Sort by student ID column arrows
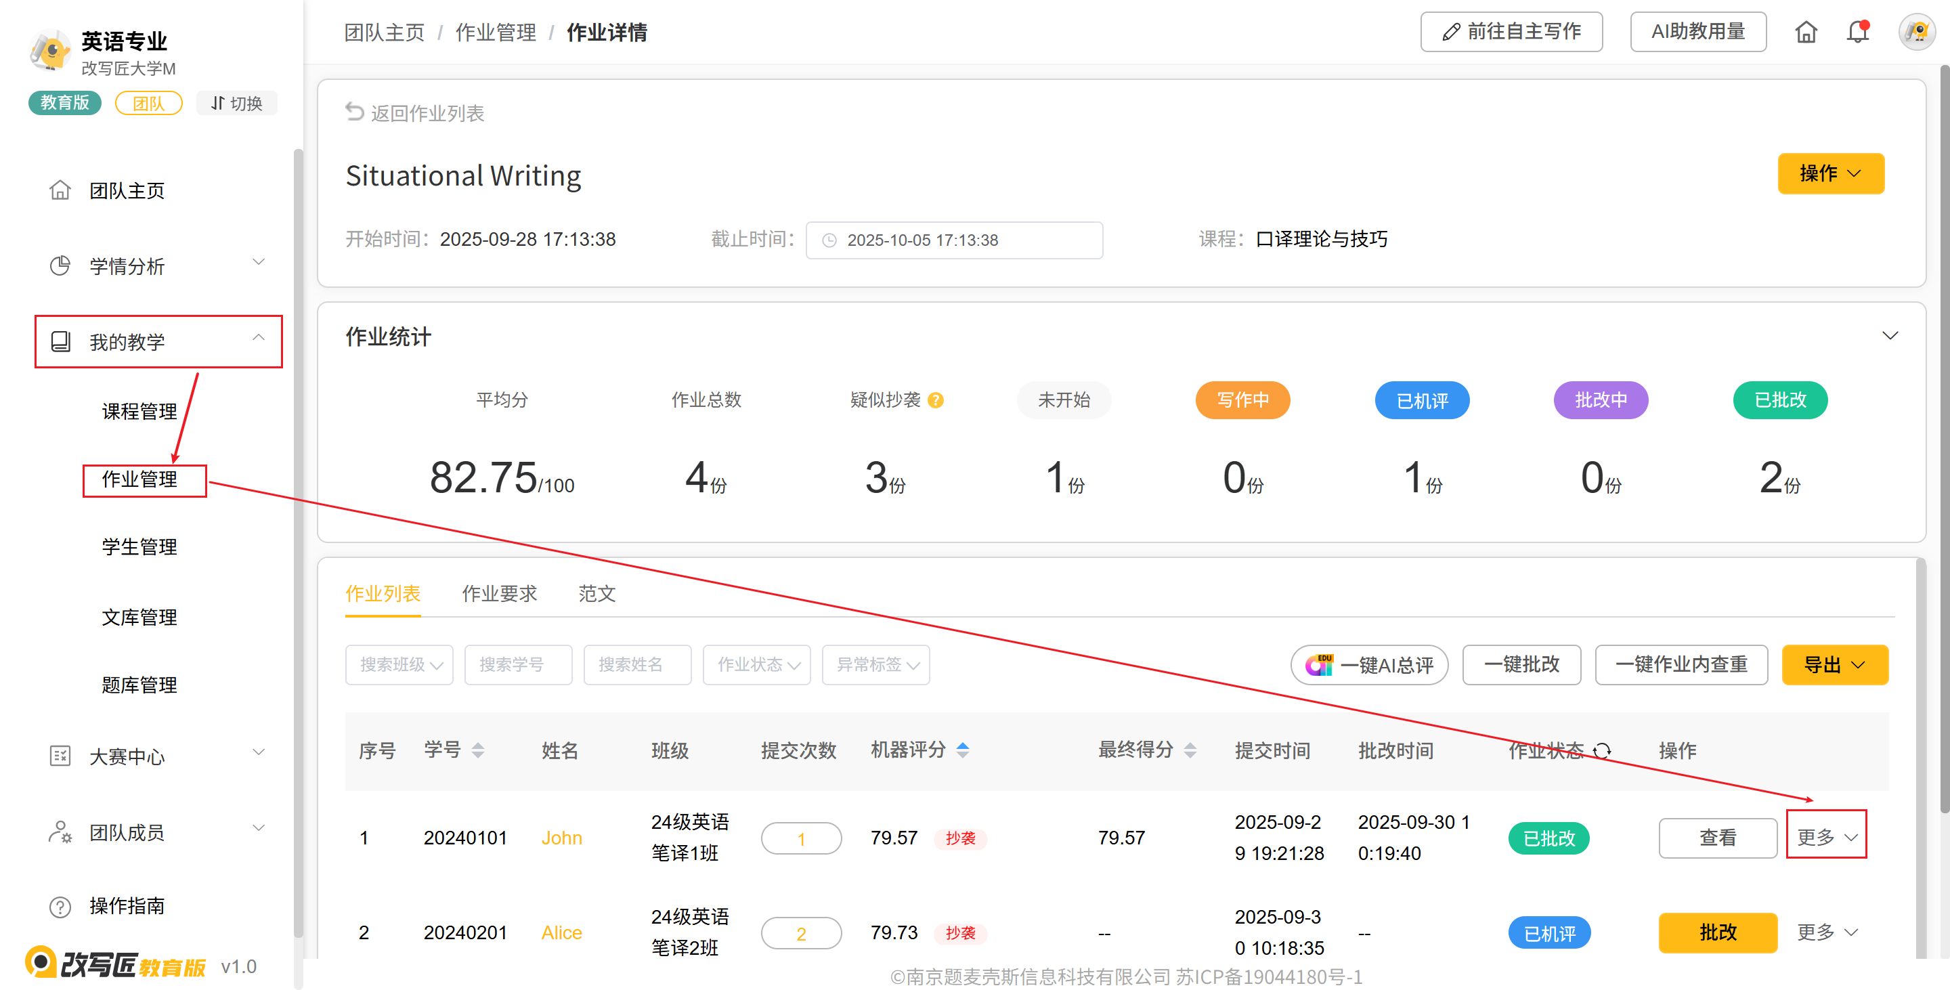The height and width of the screenshot is (990, 1950). (x=477, y=750)
